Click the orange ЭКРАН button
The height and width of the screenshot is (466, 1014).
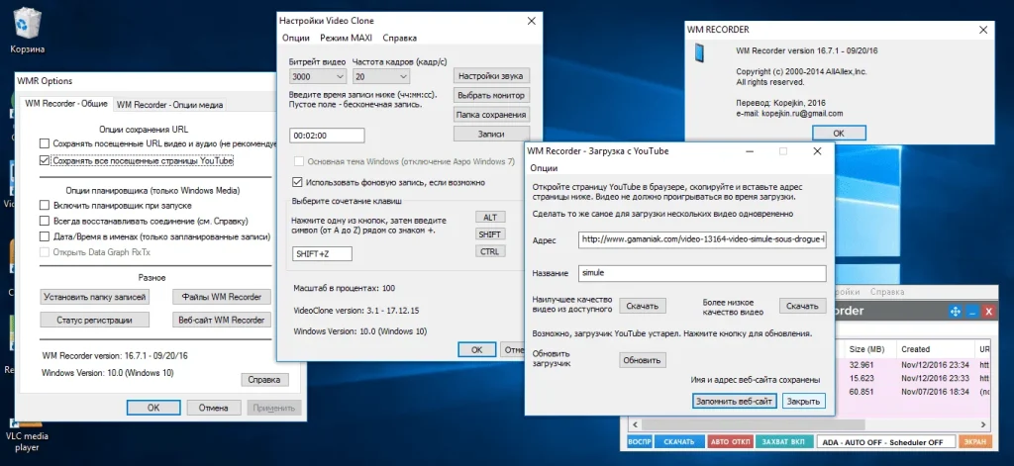[x=975, y=442]
